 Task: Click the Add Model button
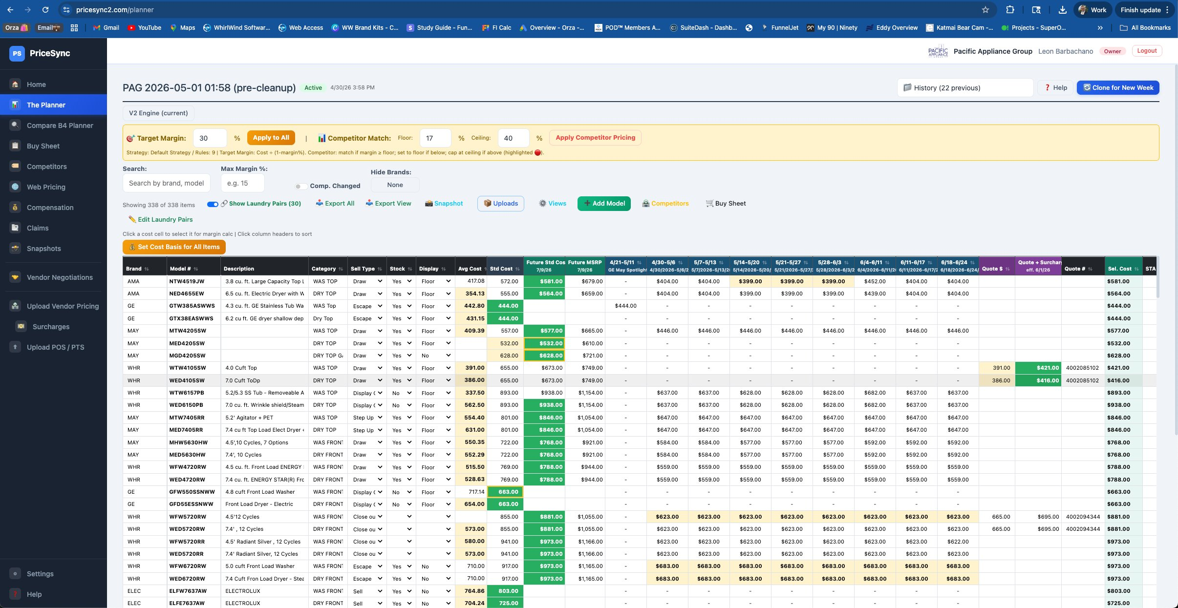click(604, 204)
